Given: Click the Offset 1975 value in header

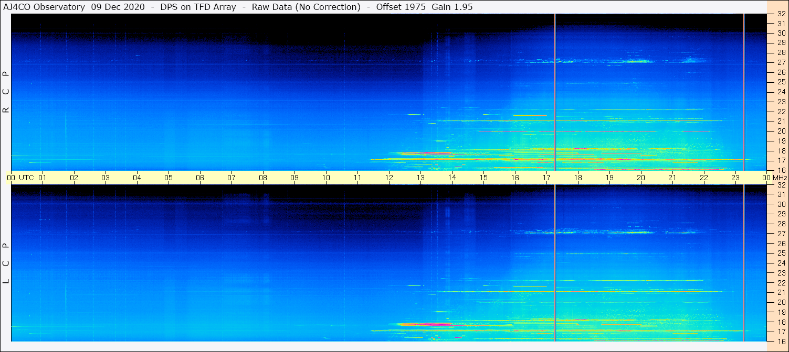Looking at the screenshot, I should (401, 7).
